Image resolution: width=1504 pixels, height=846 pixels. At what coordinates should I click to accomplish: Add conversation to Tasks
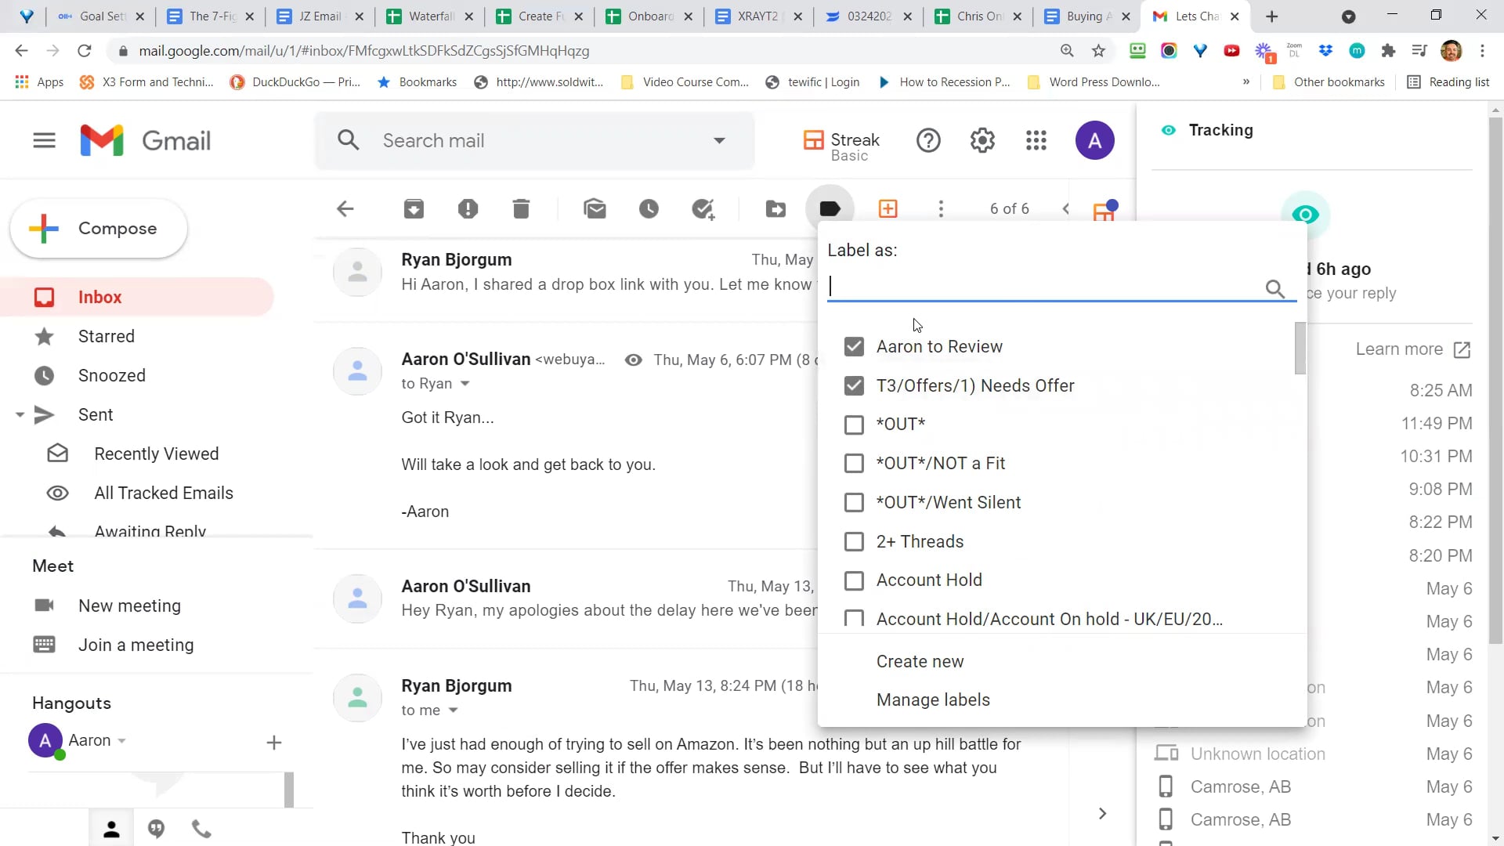(703, 209)
